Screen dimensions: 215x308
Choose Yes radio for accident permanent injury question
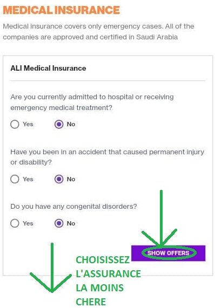coord(15,179)
